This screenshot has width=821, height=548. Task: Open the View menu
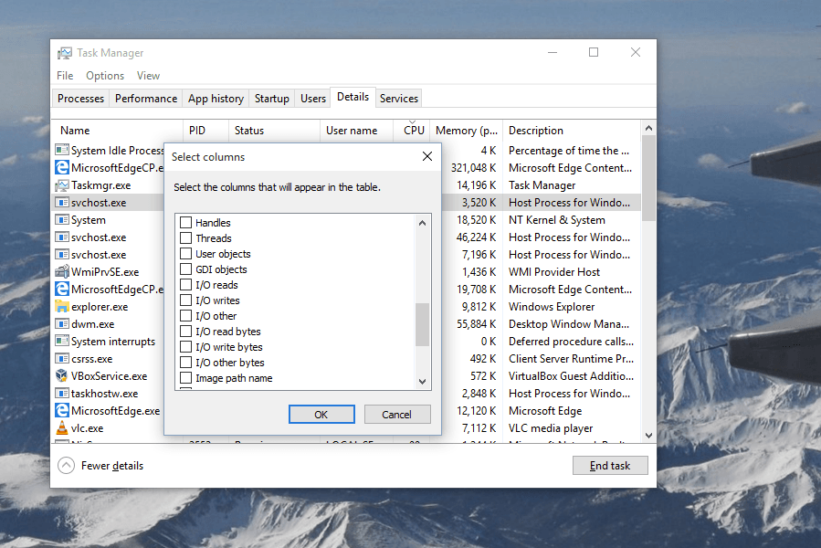pyautogui.click(x=148, y=76)
